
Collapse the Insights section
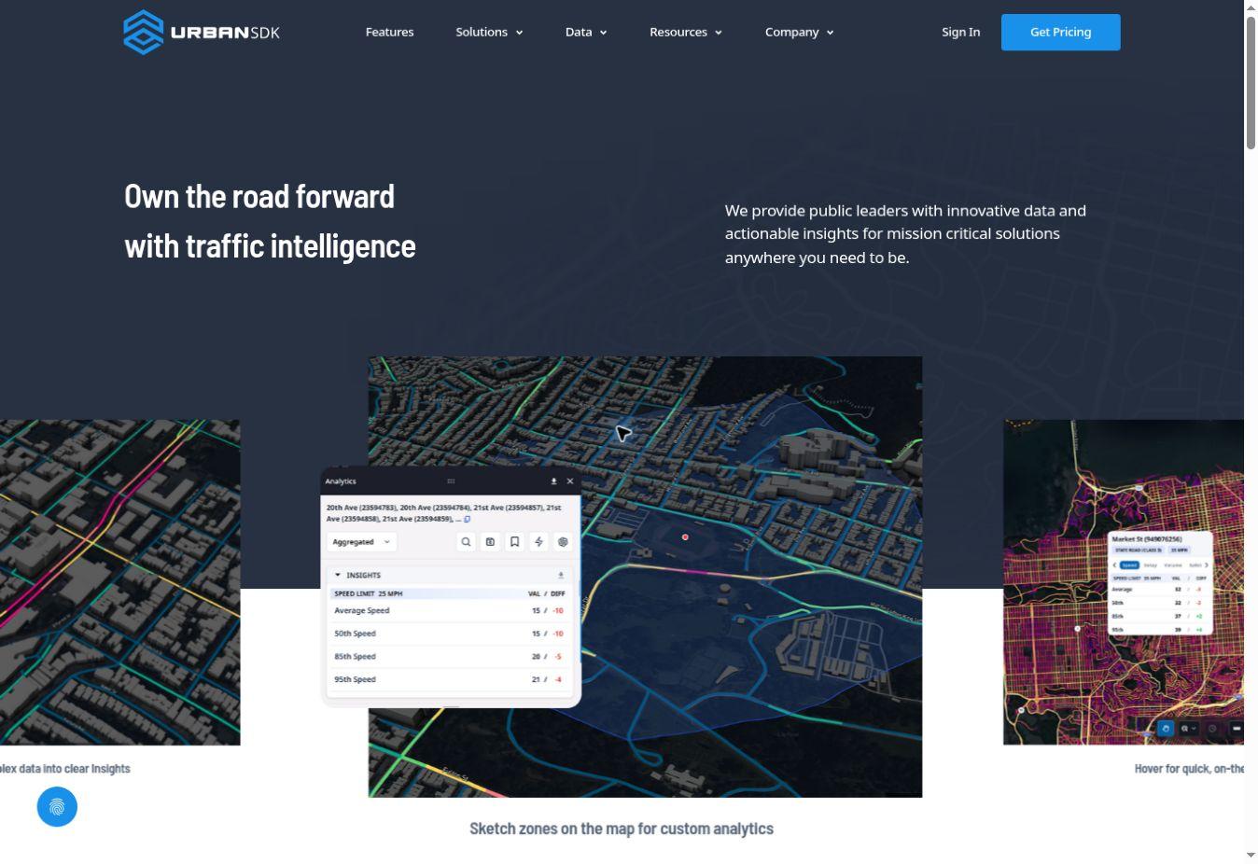coord(338,576)
